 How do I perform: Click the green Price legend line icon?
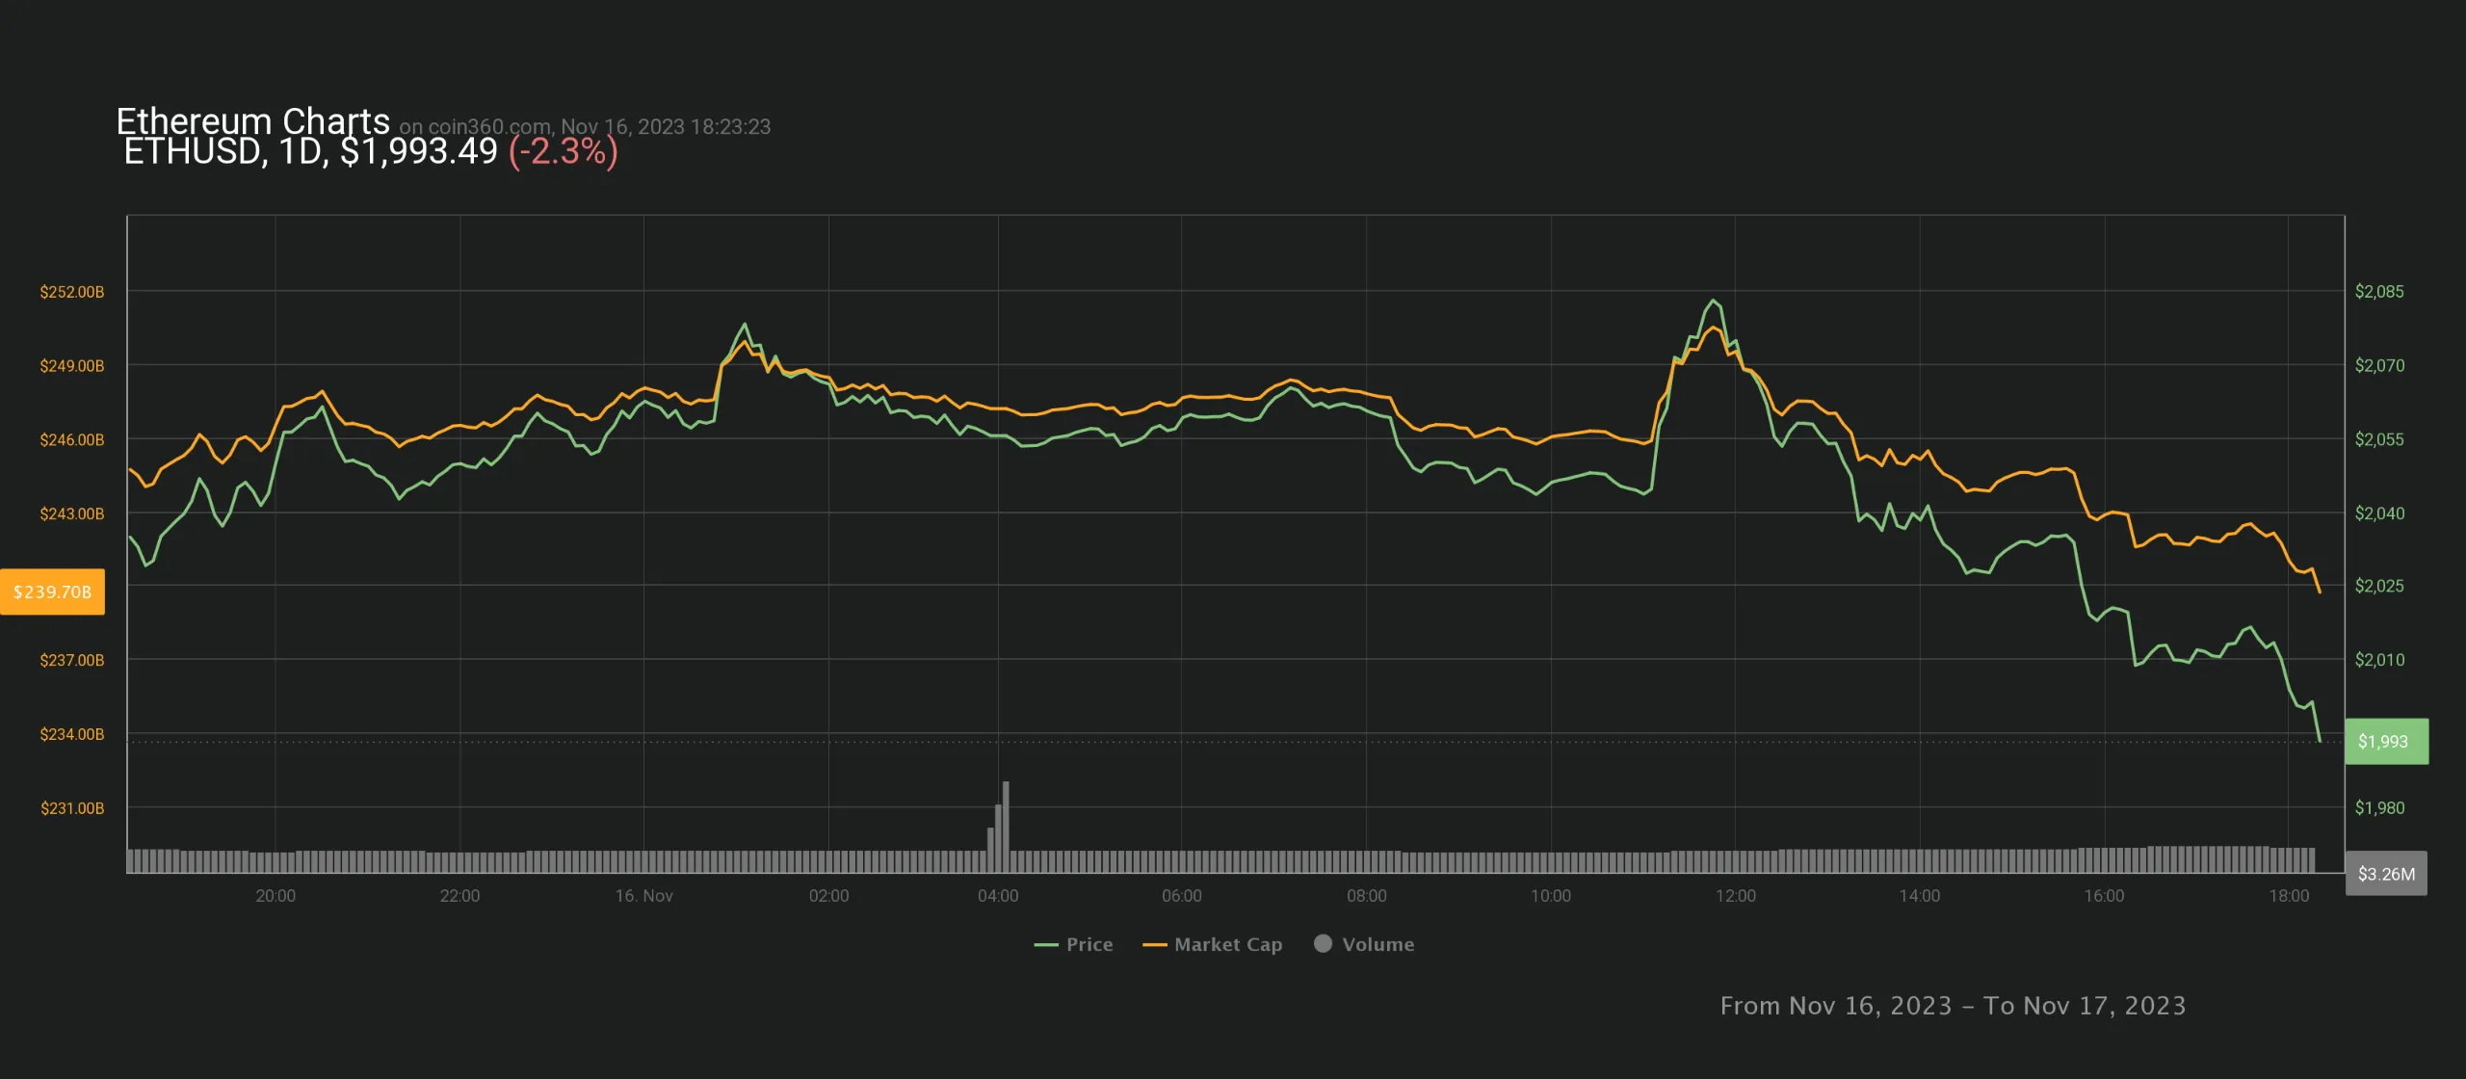(x=1046, y=945)
